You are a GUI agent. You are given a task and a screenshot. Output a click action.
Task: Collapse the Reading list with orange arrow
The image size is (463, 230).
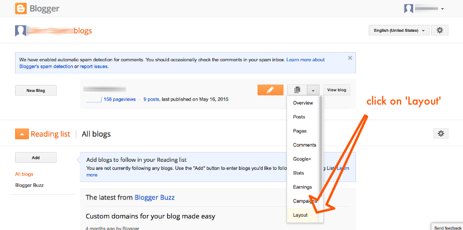click(22, 134)
